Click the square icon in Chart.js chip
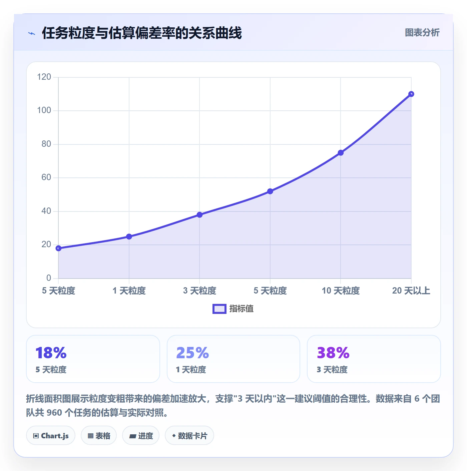The width and height of the screenshot is (467, 471). (36, 436)
